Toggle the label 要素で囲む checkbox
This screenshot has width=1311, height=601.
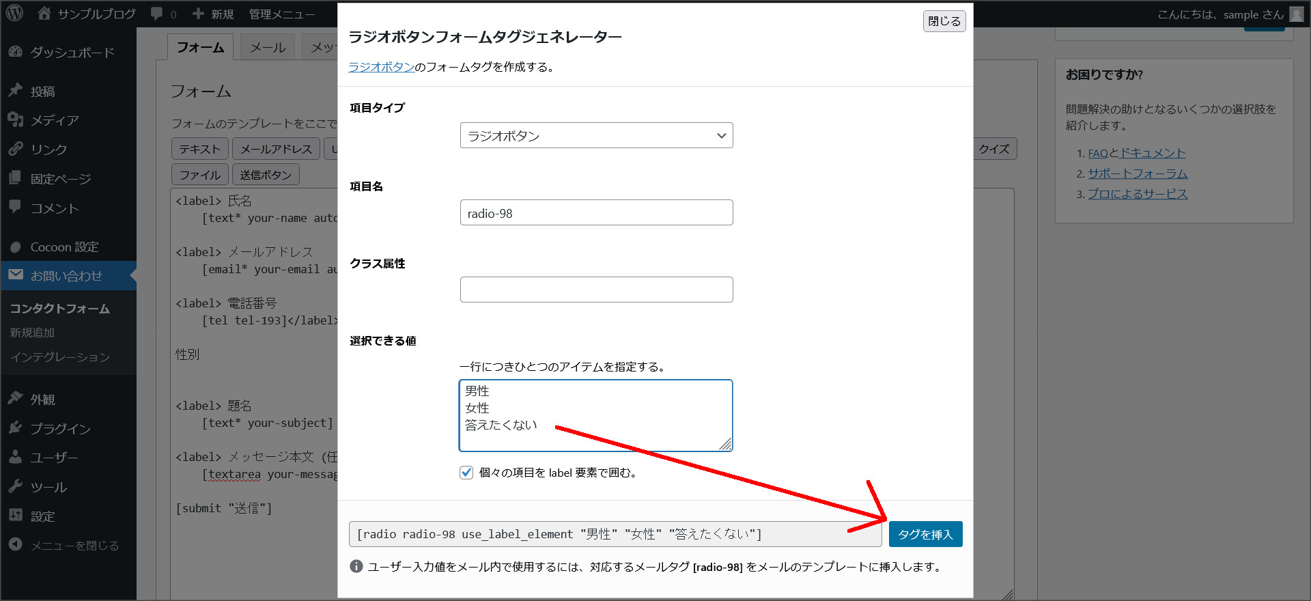tap(466, 473)
